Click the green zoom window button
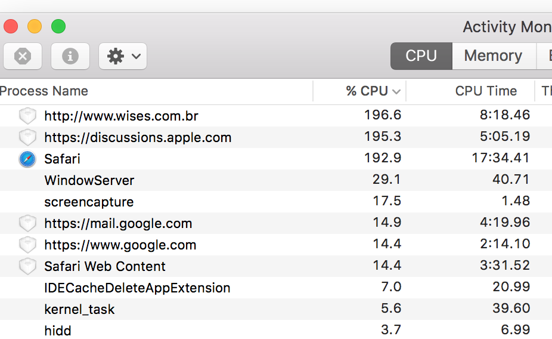This screenshot has height=339, width=552. coord(58,27)
